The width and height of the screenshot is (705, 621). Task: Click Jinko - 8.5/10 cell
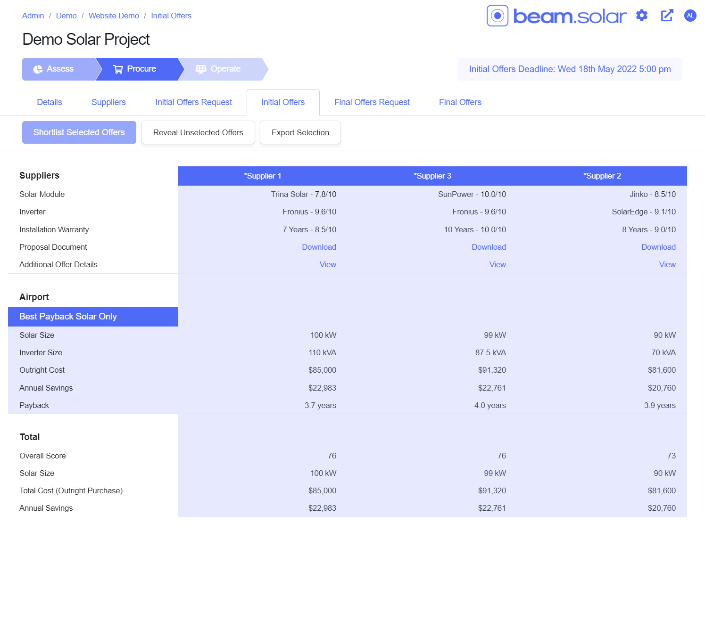pos(653,194)
